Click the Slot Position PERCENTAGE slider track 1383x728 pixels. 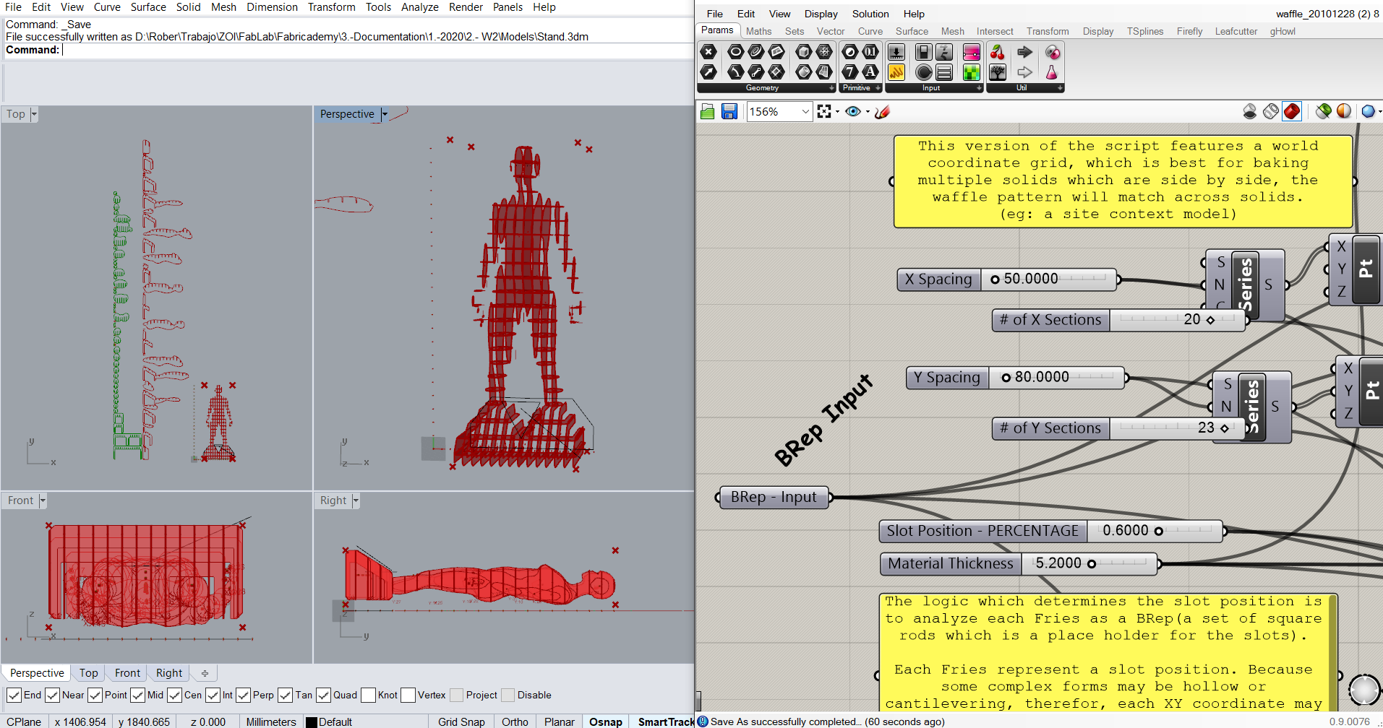tap(1155, 531)
